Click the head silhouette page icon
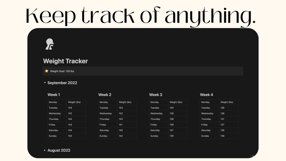The image size is (286, 161). [50, 44]
